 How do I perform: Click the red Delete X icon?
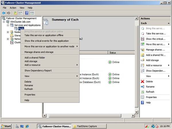[x=142, y=81]
